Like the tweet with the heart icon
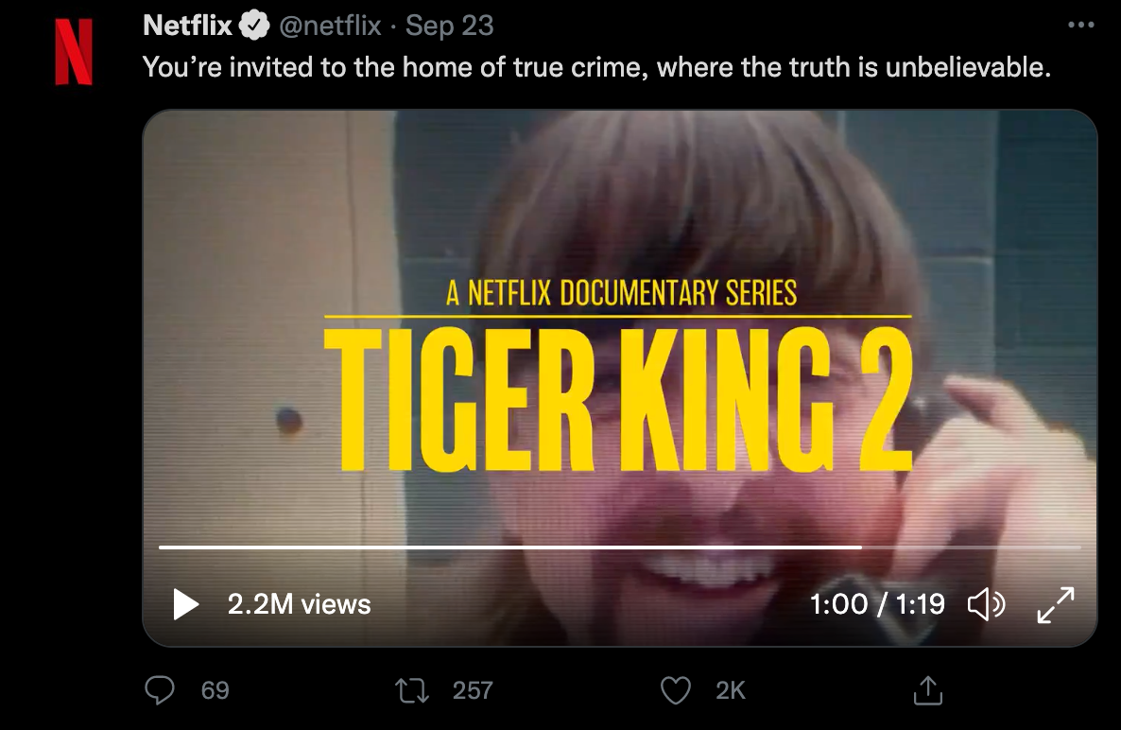Screen dimensions: 1121x730 click(x=675, y=690)
